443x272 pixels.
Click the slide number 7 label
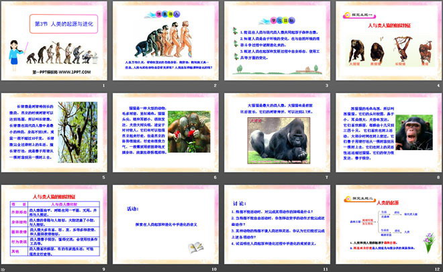(327, 178)
